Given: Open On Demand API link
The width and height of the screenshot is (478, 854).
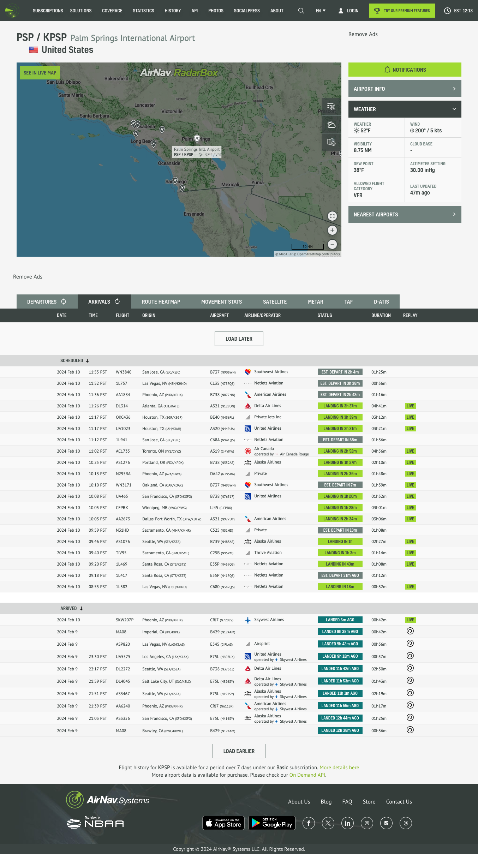Looking at the screenshot, I should click(307, 775).
